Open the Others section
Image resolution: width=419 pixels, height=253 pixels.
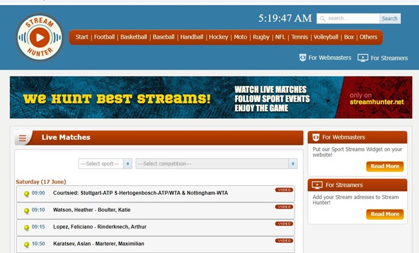tap(368, 37)
